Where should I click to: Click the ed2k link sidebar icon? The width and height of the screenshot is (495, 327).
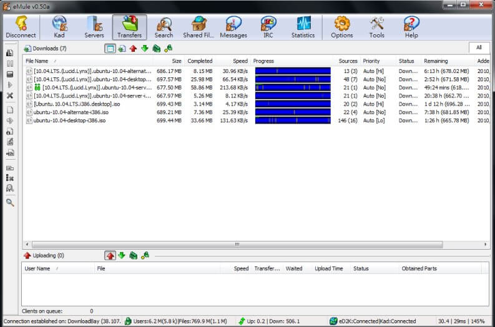tap(10, 153)
